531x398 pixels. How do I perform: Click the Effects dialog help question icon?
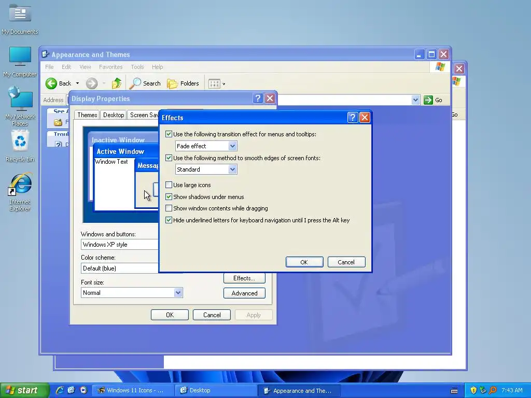point(352,118)
